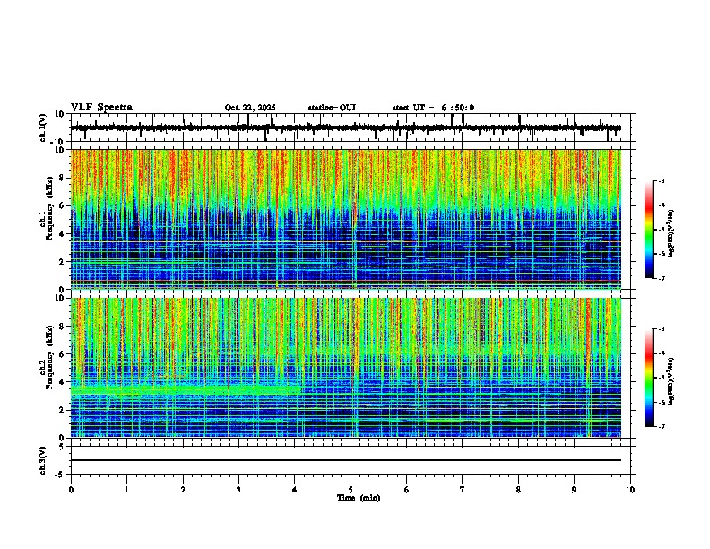Click the date 'Oct. 22, 2025' header

tap(250, 108)
